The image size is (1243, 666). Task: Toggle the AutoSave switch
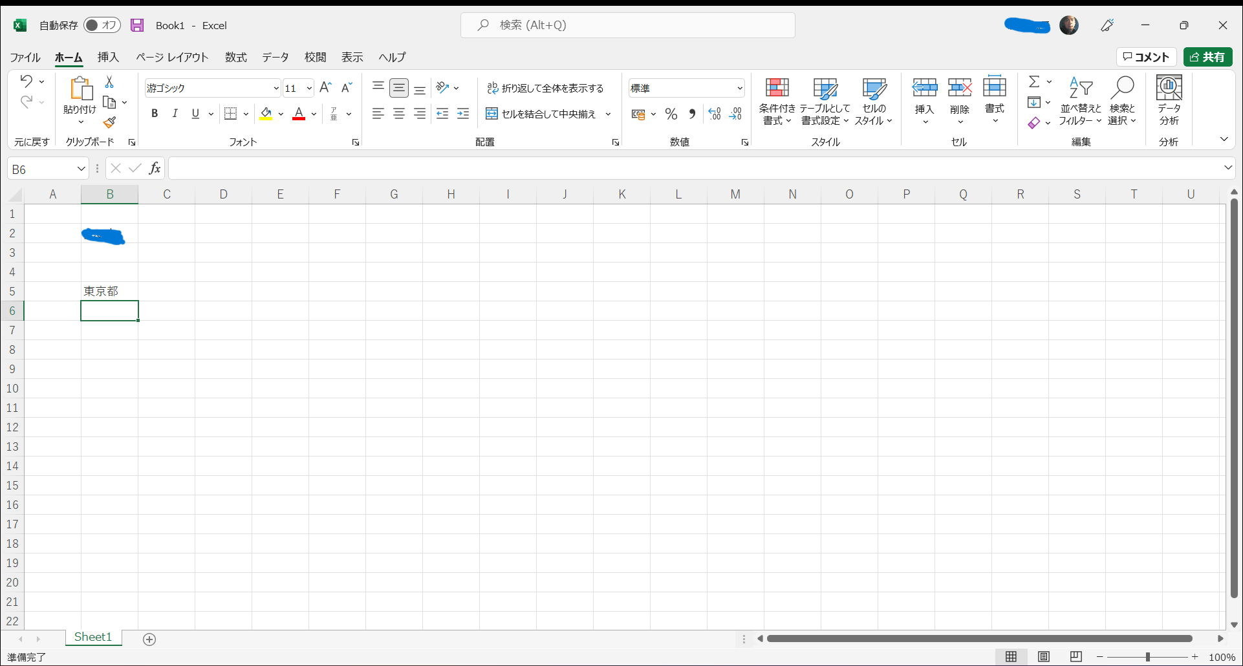[x=102, y=25]
